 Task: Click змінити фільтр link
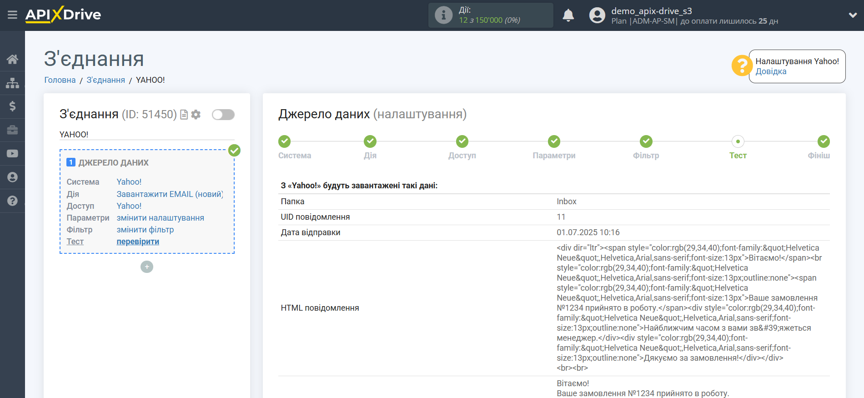145,230
